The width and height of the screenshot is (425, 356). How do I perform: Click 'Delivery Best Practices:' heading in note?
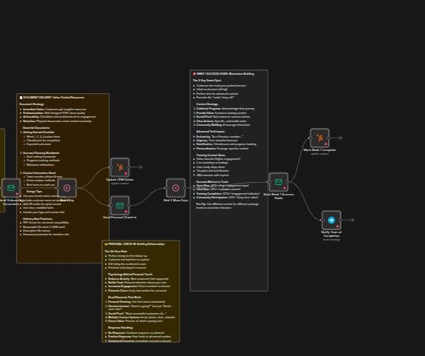pyautogui.click(x=38, y=218)
